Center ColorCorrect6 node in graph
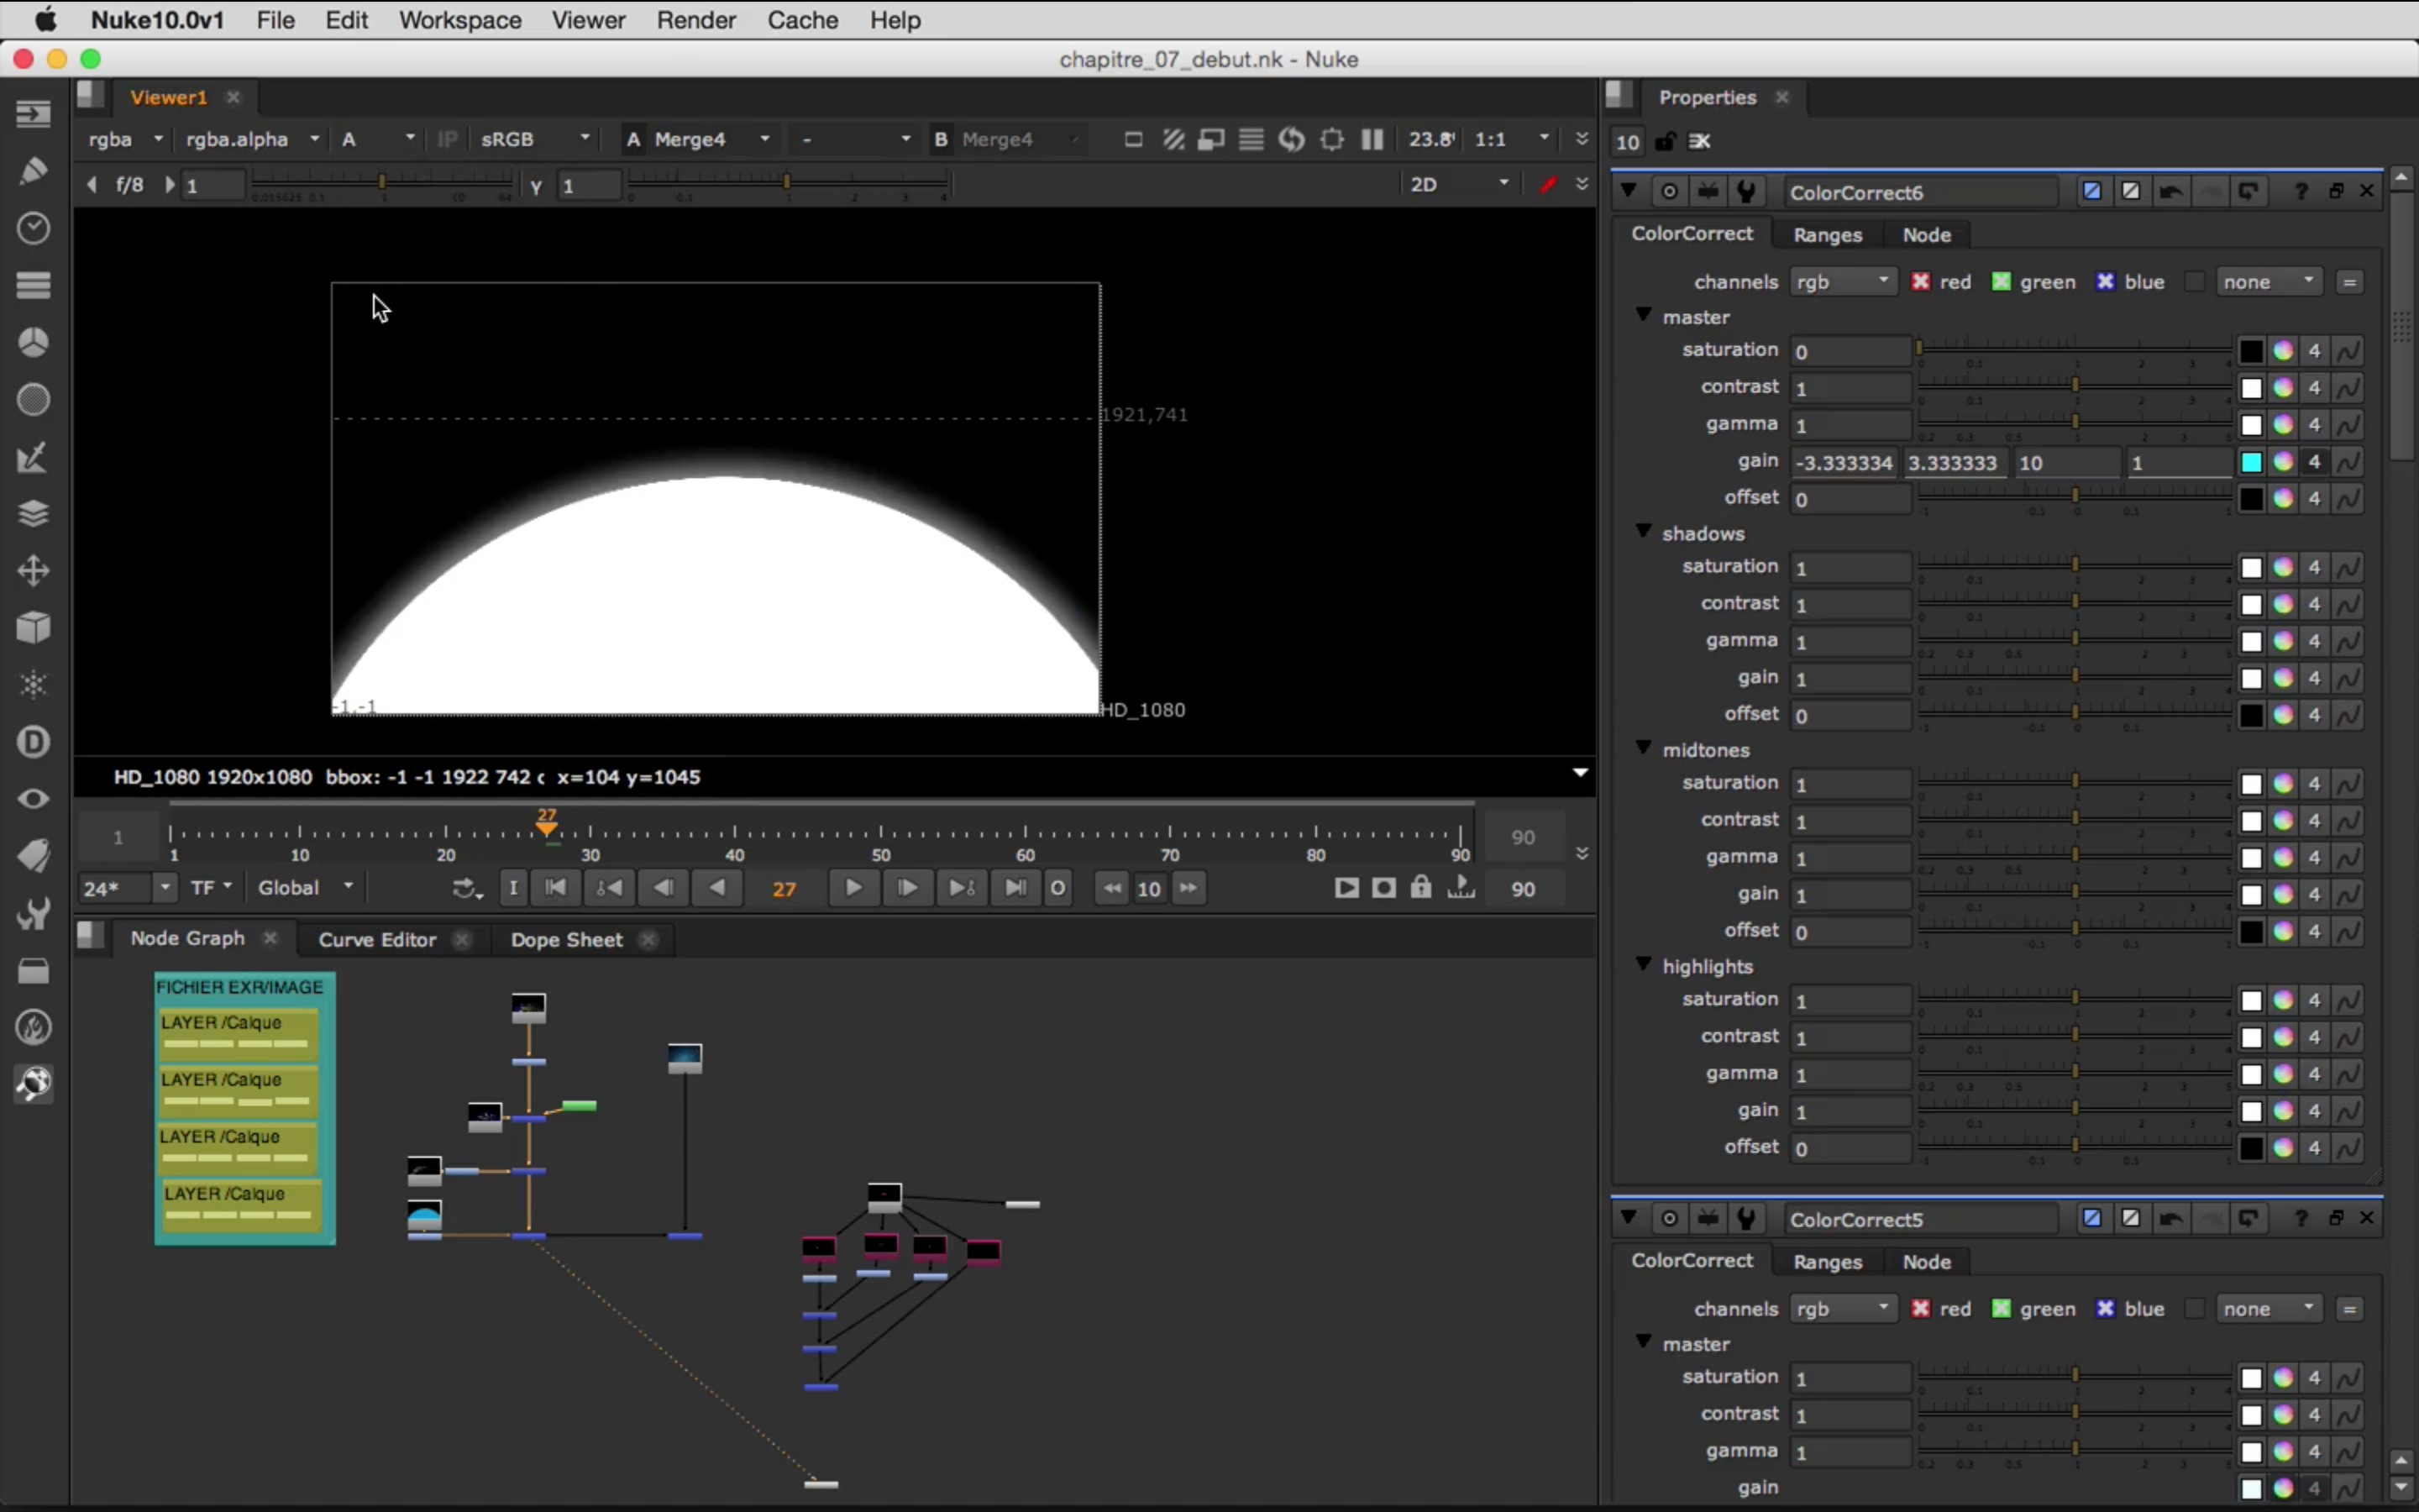Image resolution: width=2419 pixels, height=1512 pixels. [x=1669, y=191]
